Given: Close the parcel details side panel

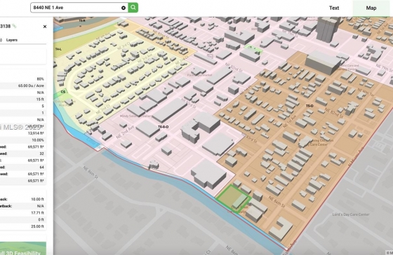Looking at the screenshot, I should [x=45, y=27].
